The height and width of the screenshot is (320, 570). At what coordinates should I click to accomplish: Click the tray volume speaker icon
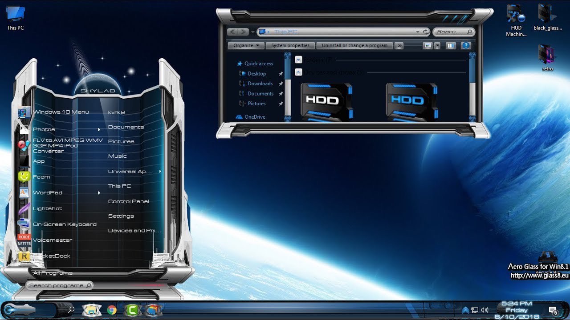pos(485,310)
